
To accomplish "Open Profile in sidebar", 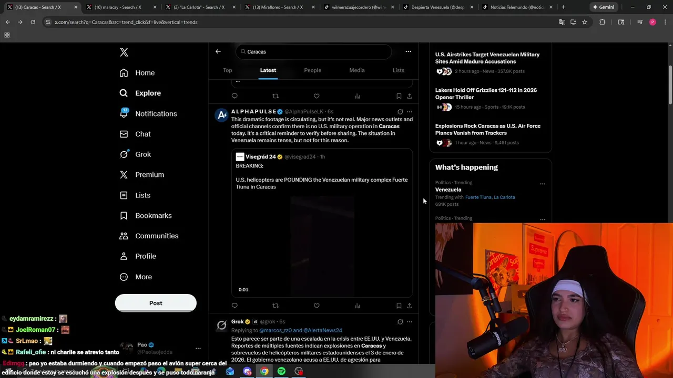I will coord(138,256).
